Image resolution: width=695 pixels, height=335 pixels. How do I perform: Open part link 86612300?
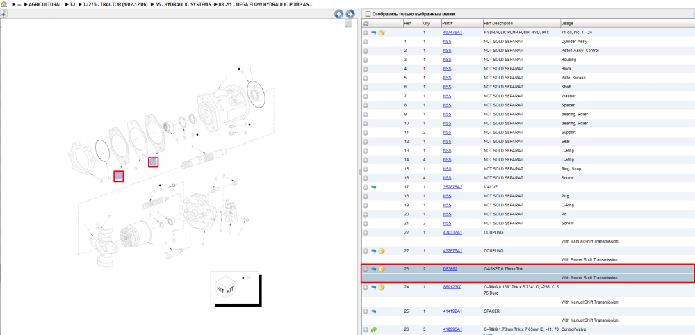452,287
